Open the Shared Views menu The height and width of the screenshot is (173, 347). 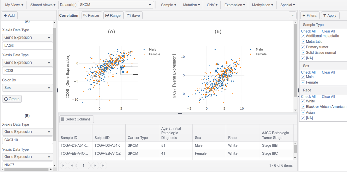43,5
